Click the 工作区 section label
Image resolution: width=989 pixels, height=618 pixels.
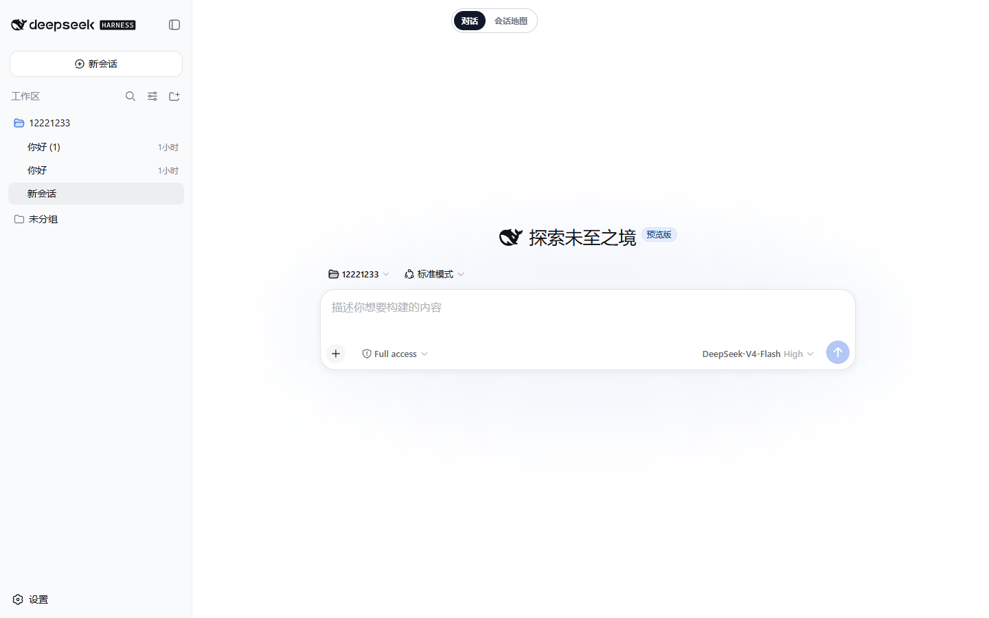pos(25,96)
